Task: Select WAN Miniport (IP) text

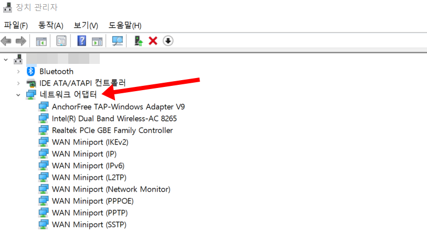Action: (x=84, y=154)
